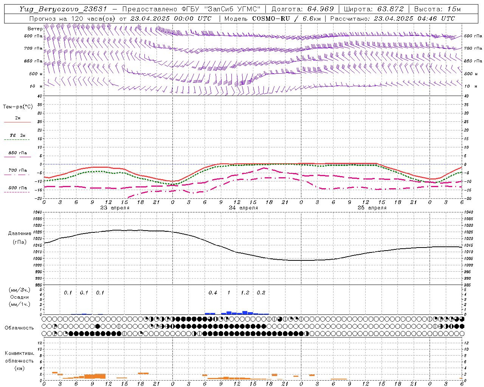Click the station name Yug_Beryozovo_23631
This screenshot has width=484, height=387.
click(x=64, y=9)
